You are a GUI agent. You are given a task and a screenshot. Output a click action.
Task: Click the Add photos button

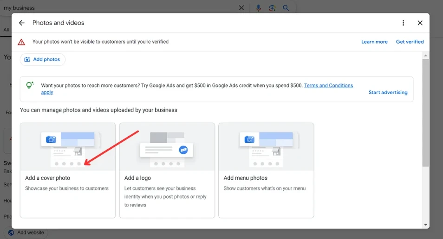42,59
